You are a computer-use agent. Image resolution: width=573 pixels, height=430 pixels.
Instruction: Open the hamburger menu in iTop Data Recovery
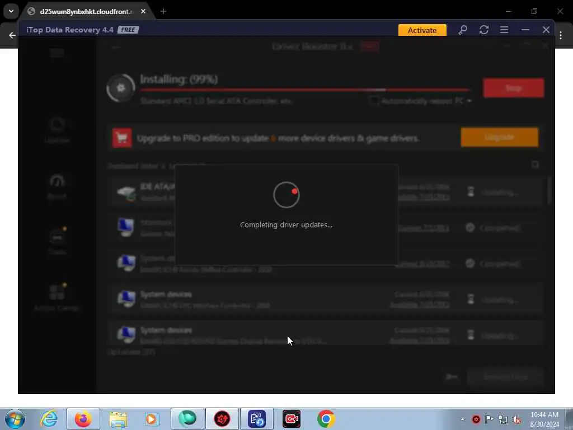504,30
